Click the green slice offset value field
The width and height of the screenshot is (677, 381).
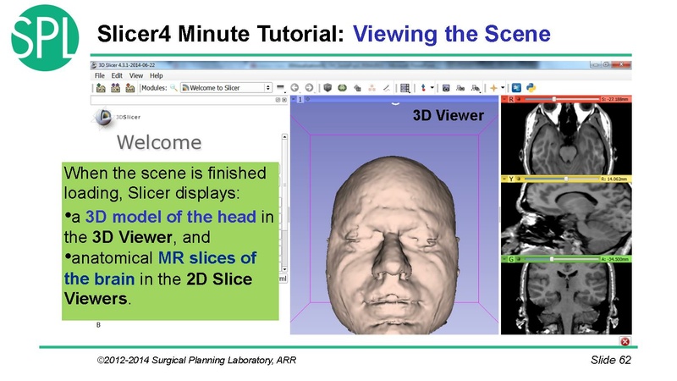tap(616, 259)
